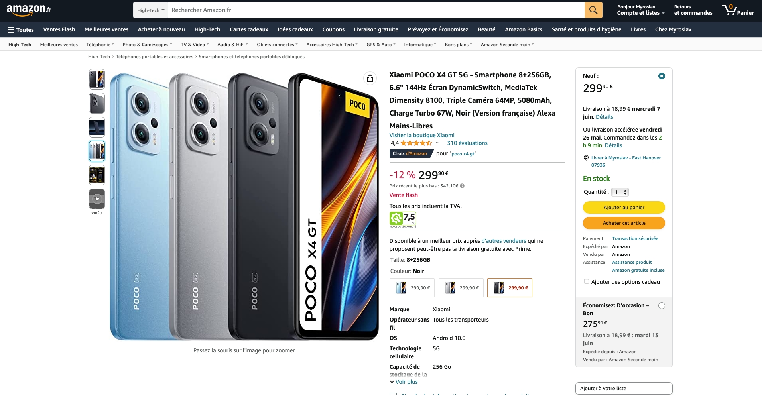Click the share icon above the product image
The height and width of the screenshot is (395, 762).
coord(370,78)
